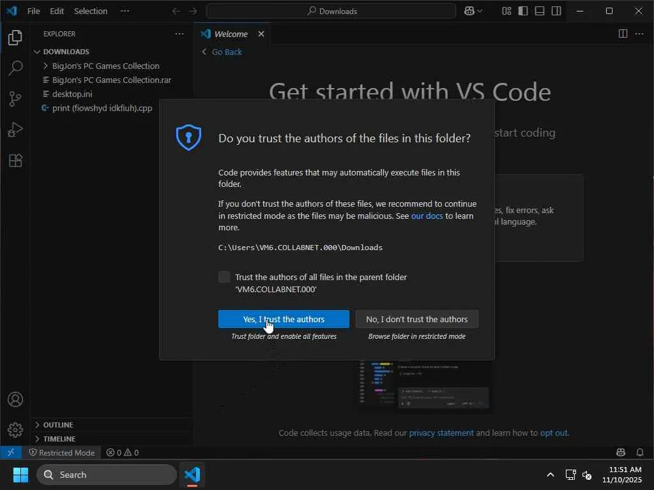Click the Go Forward navigation arrow
The image size is (654, 490).
193,11
